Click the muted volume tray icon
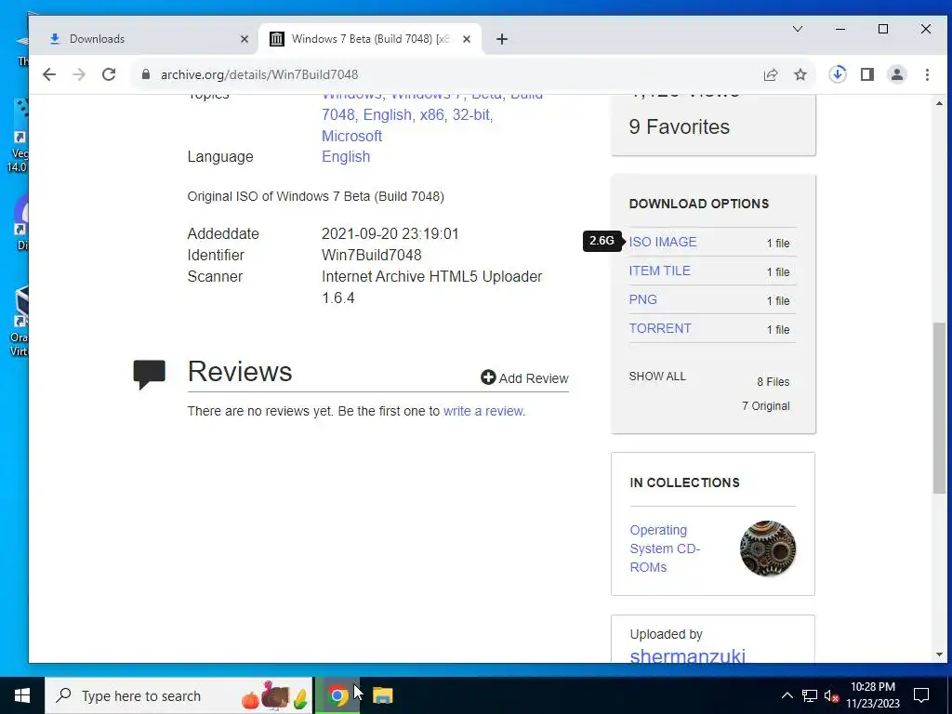The height and width of the screenshot is (714, 952). (x=832, y=695)
